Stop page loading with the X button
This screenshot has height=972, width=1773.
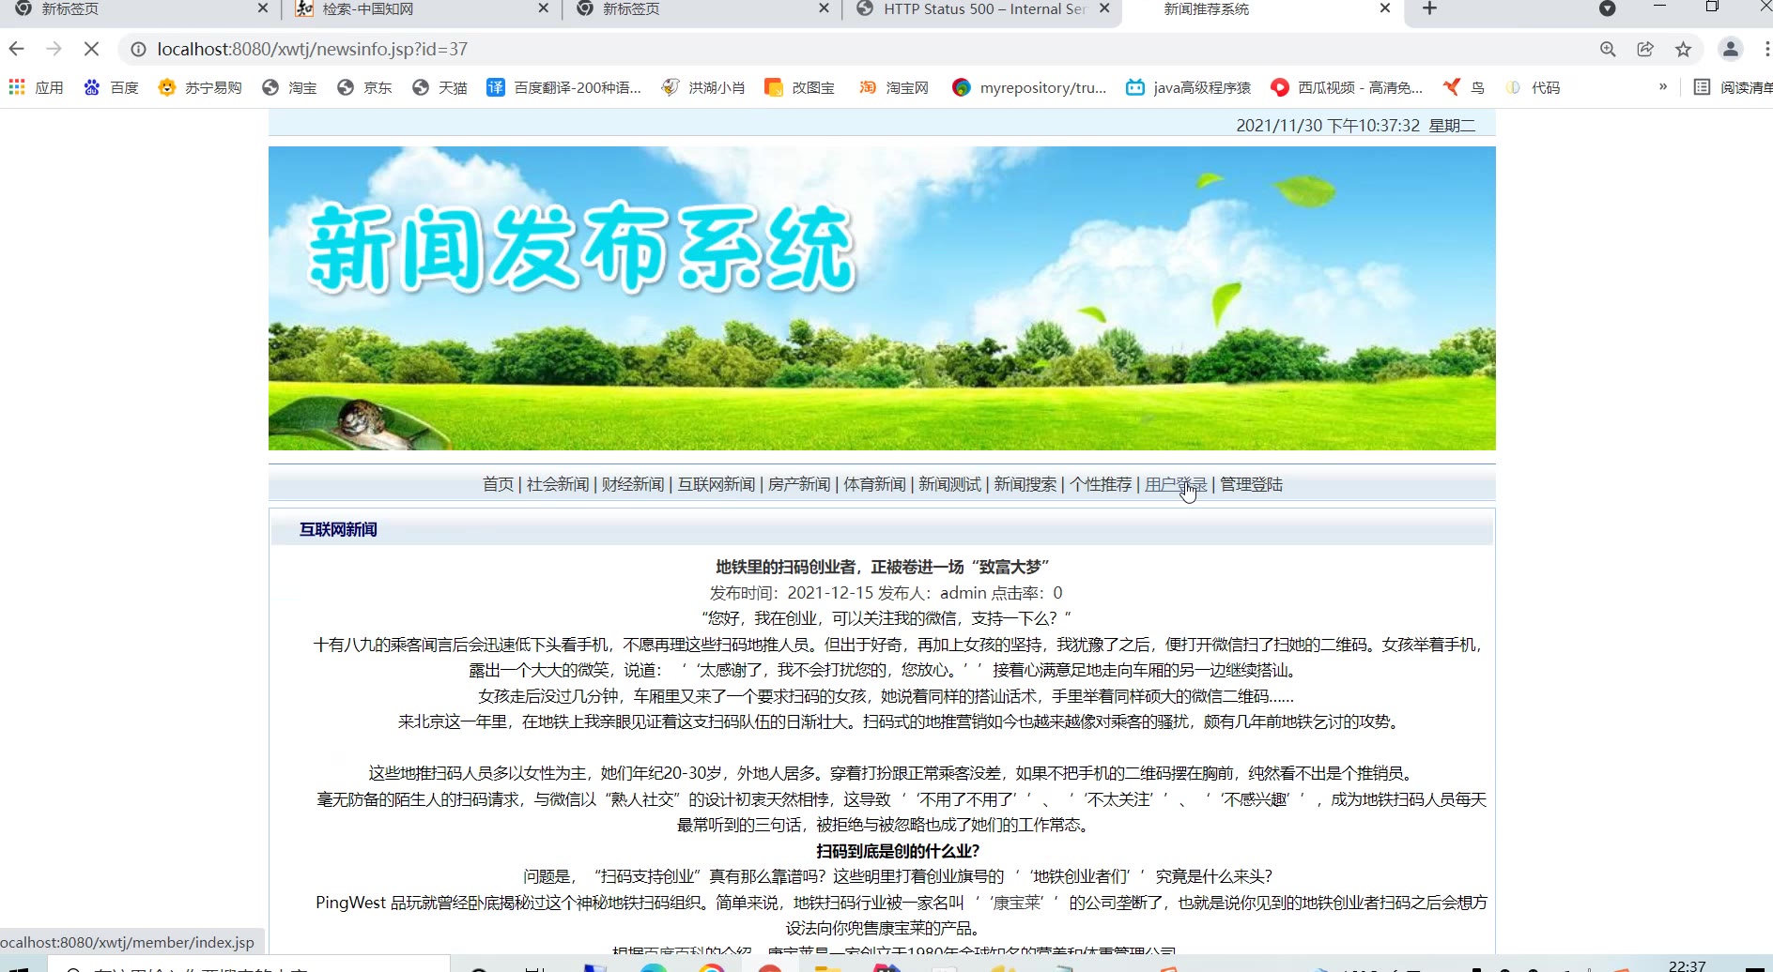pyautogui.click(x=91, y=49)
